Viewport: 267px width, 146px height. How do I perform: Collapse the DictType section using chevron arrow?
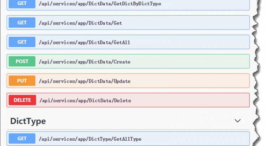(x=238, y=121)
